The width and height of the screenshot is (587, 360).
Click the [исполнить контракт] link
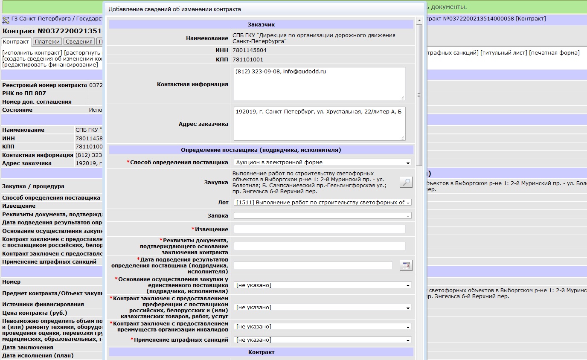click(x=32, y=53)
